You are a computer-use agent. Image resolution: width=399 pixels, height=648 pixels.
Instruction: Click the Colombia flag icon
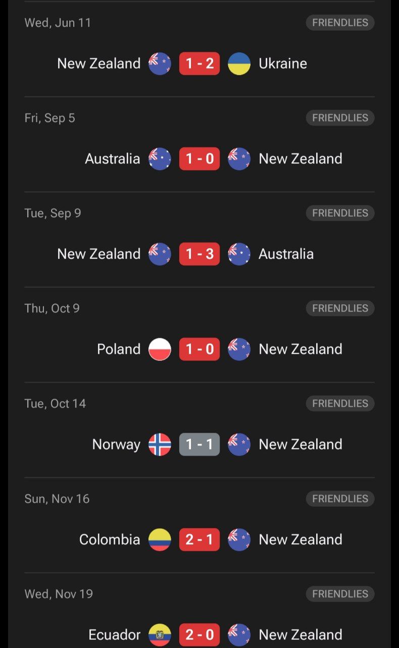tap(160, 540)
